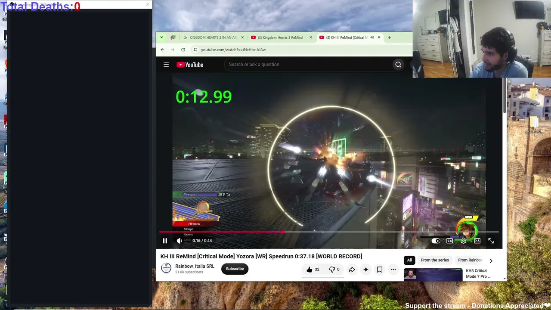Viewport: 551px width, 310px height.
Task: Open more actions three-dot menu
Action: 393,270
